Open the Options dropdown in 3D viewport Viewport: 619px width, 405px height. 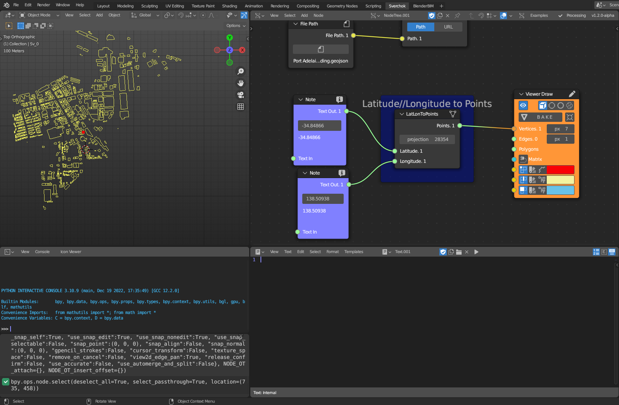pos(236,26)
